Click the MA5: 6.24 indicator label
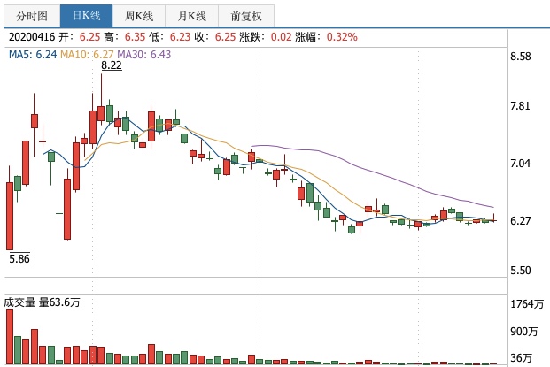This screenshot has height=367, width=550. [x=33, y=54]
